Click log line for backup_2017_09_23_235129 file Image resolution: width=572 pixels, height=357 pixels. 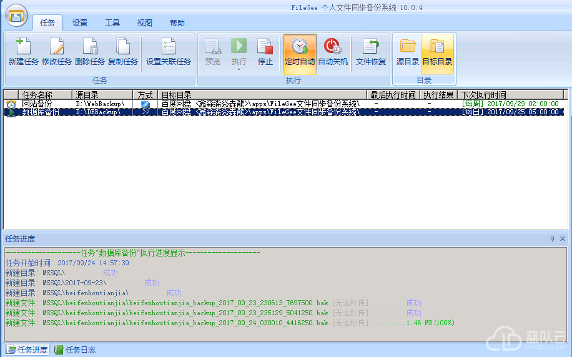tap(213, 313)
